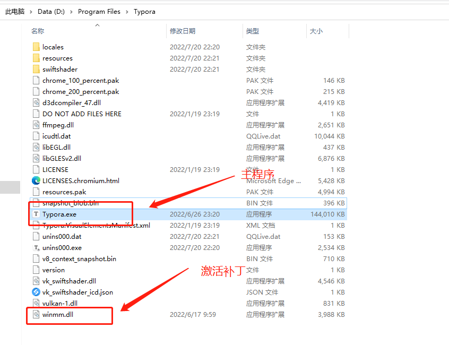449x345 pixels.
Task: Select the unins000.dat file icon
Action: click(x=36, y=237)
